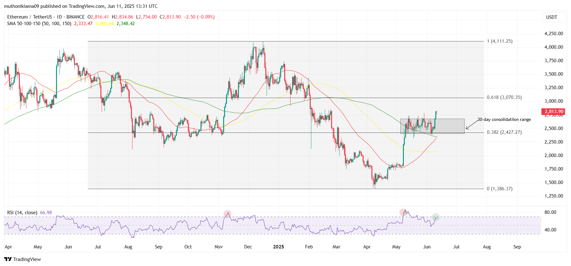Open the USDT currency selector
571x266 pixels.
point(551,17)
